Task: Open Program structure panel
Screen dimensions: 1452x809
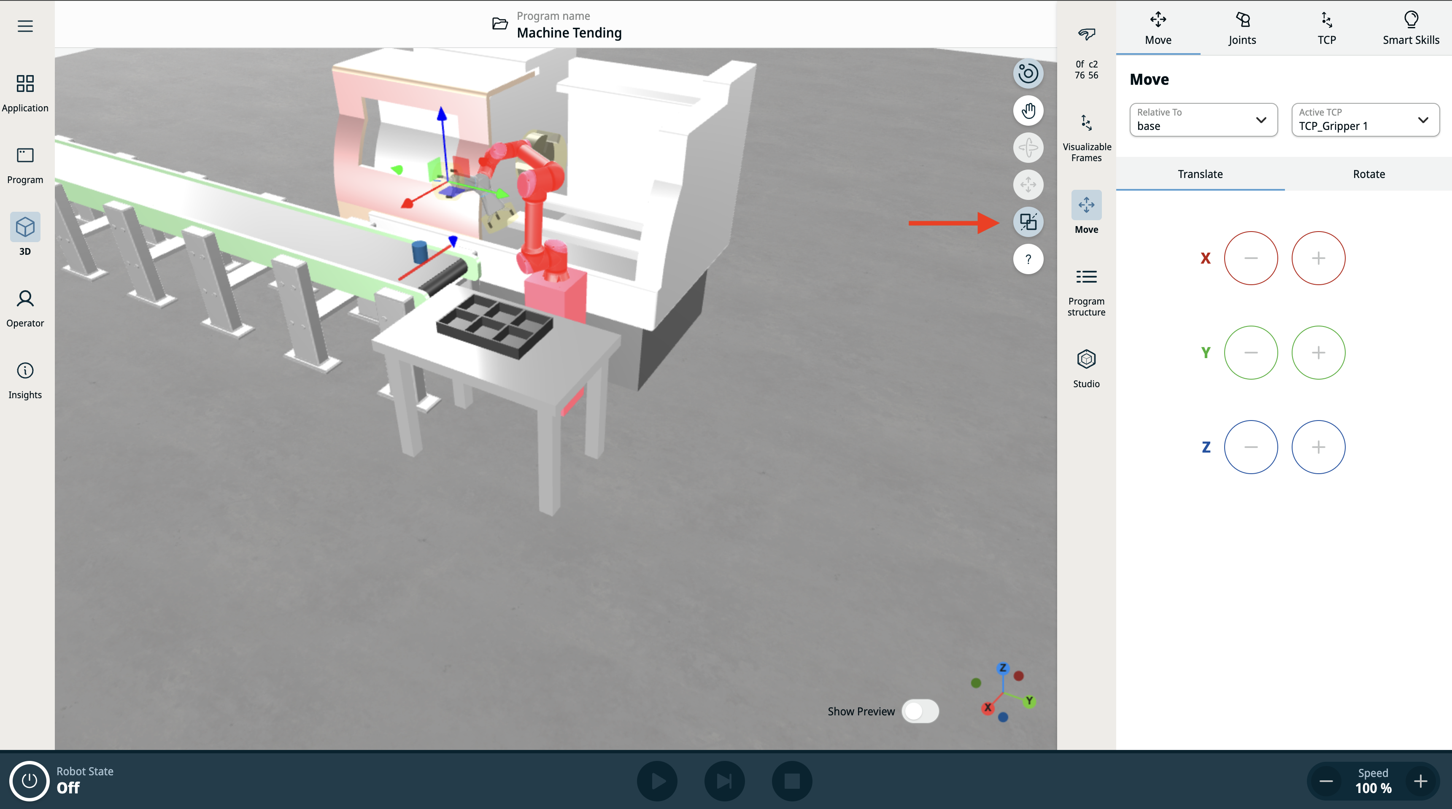Action: pos(1085,291)
